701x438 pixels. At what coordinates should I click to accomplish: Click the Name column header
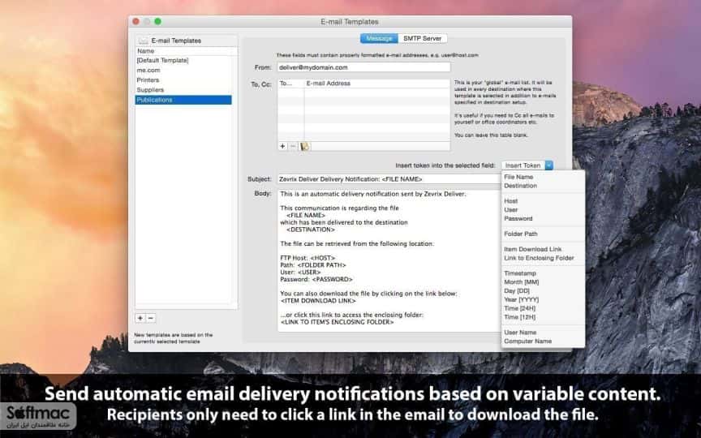point(186,51)
